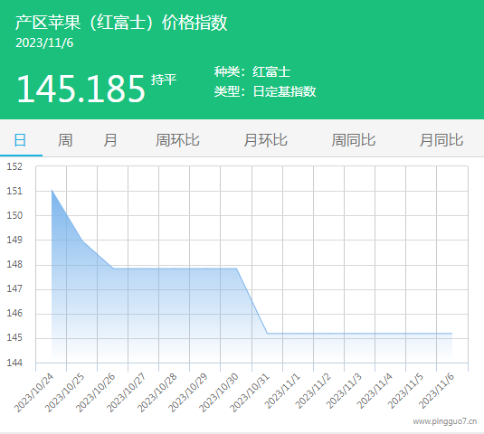Click the 152 y-axis label
Screen dimensions: 484x434
[14, 166]
